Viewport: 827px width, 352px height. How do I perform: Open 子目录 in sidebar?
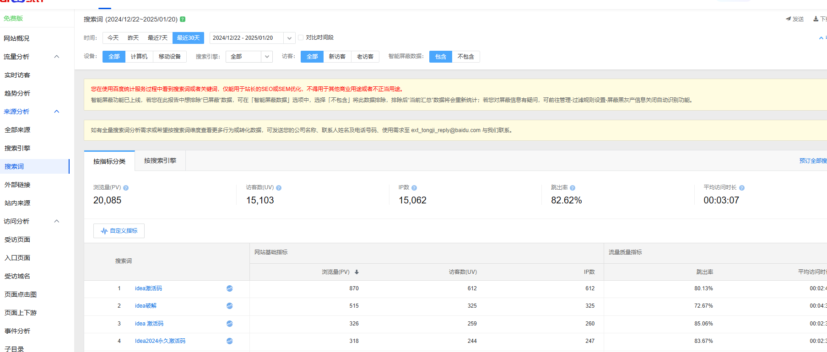[x=14, y=349]
